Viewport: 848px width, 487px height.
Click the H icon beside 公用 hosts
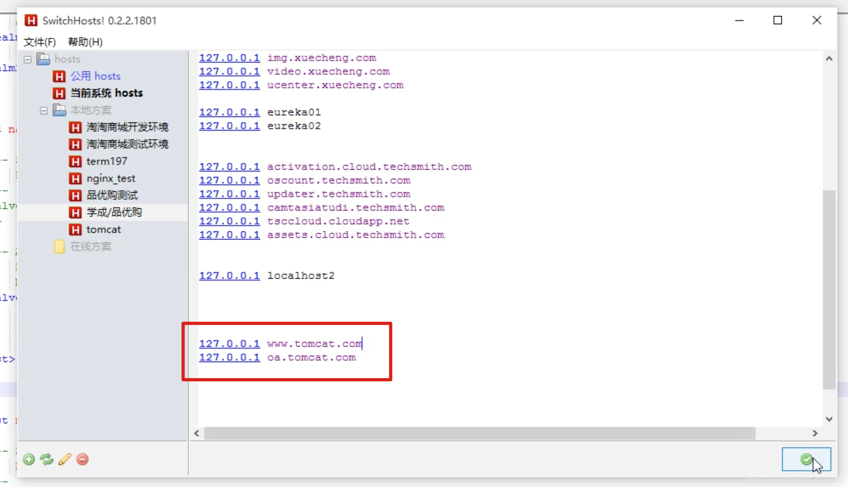59,76
